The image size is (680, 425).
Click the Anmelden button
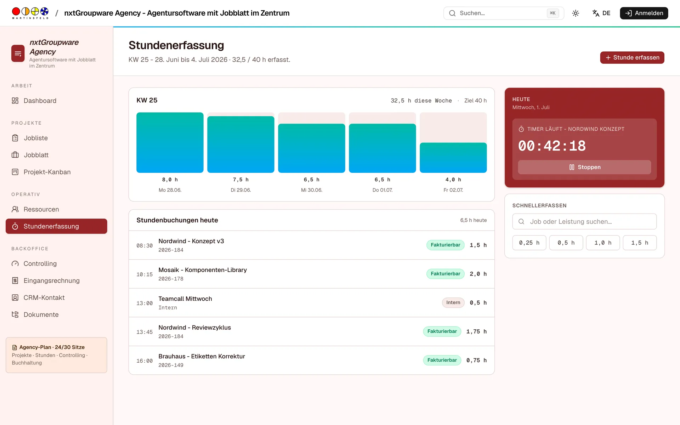[x=644, y=13]
